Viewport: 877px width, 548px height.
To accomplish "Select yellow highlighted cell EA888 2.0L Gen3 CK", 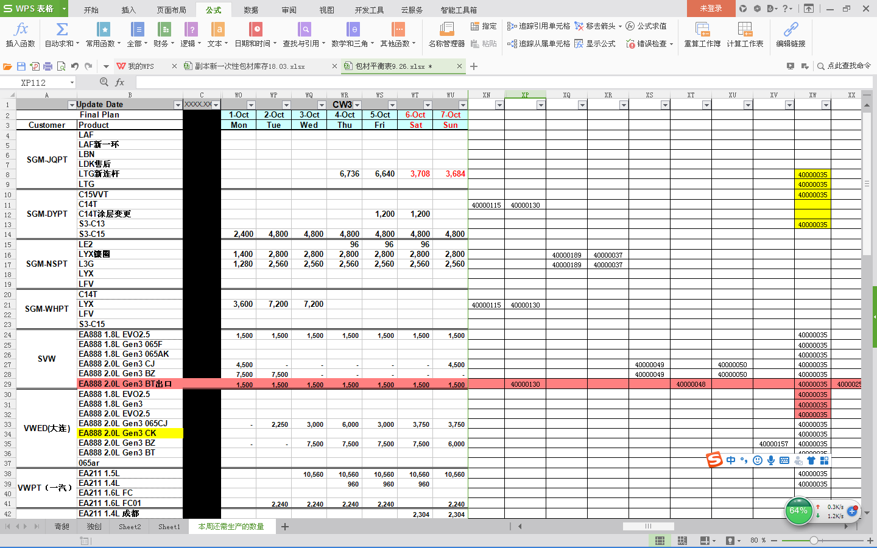I will click(x=130, y=433).
